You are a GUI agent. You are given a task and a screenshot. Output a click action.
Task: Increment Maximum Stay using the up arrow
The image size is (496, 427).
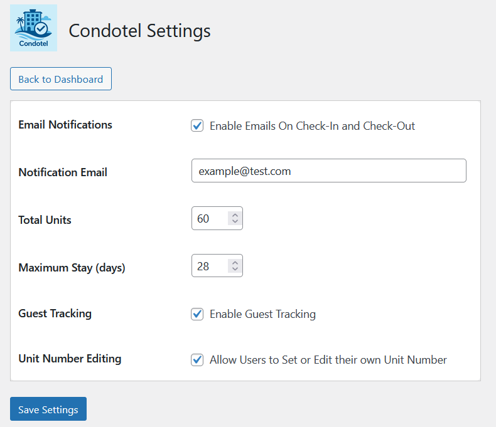pyautogui.click(x=235, y=263)
